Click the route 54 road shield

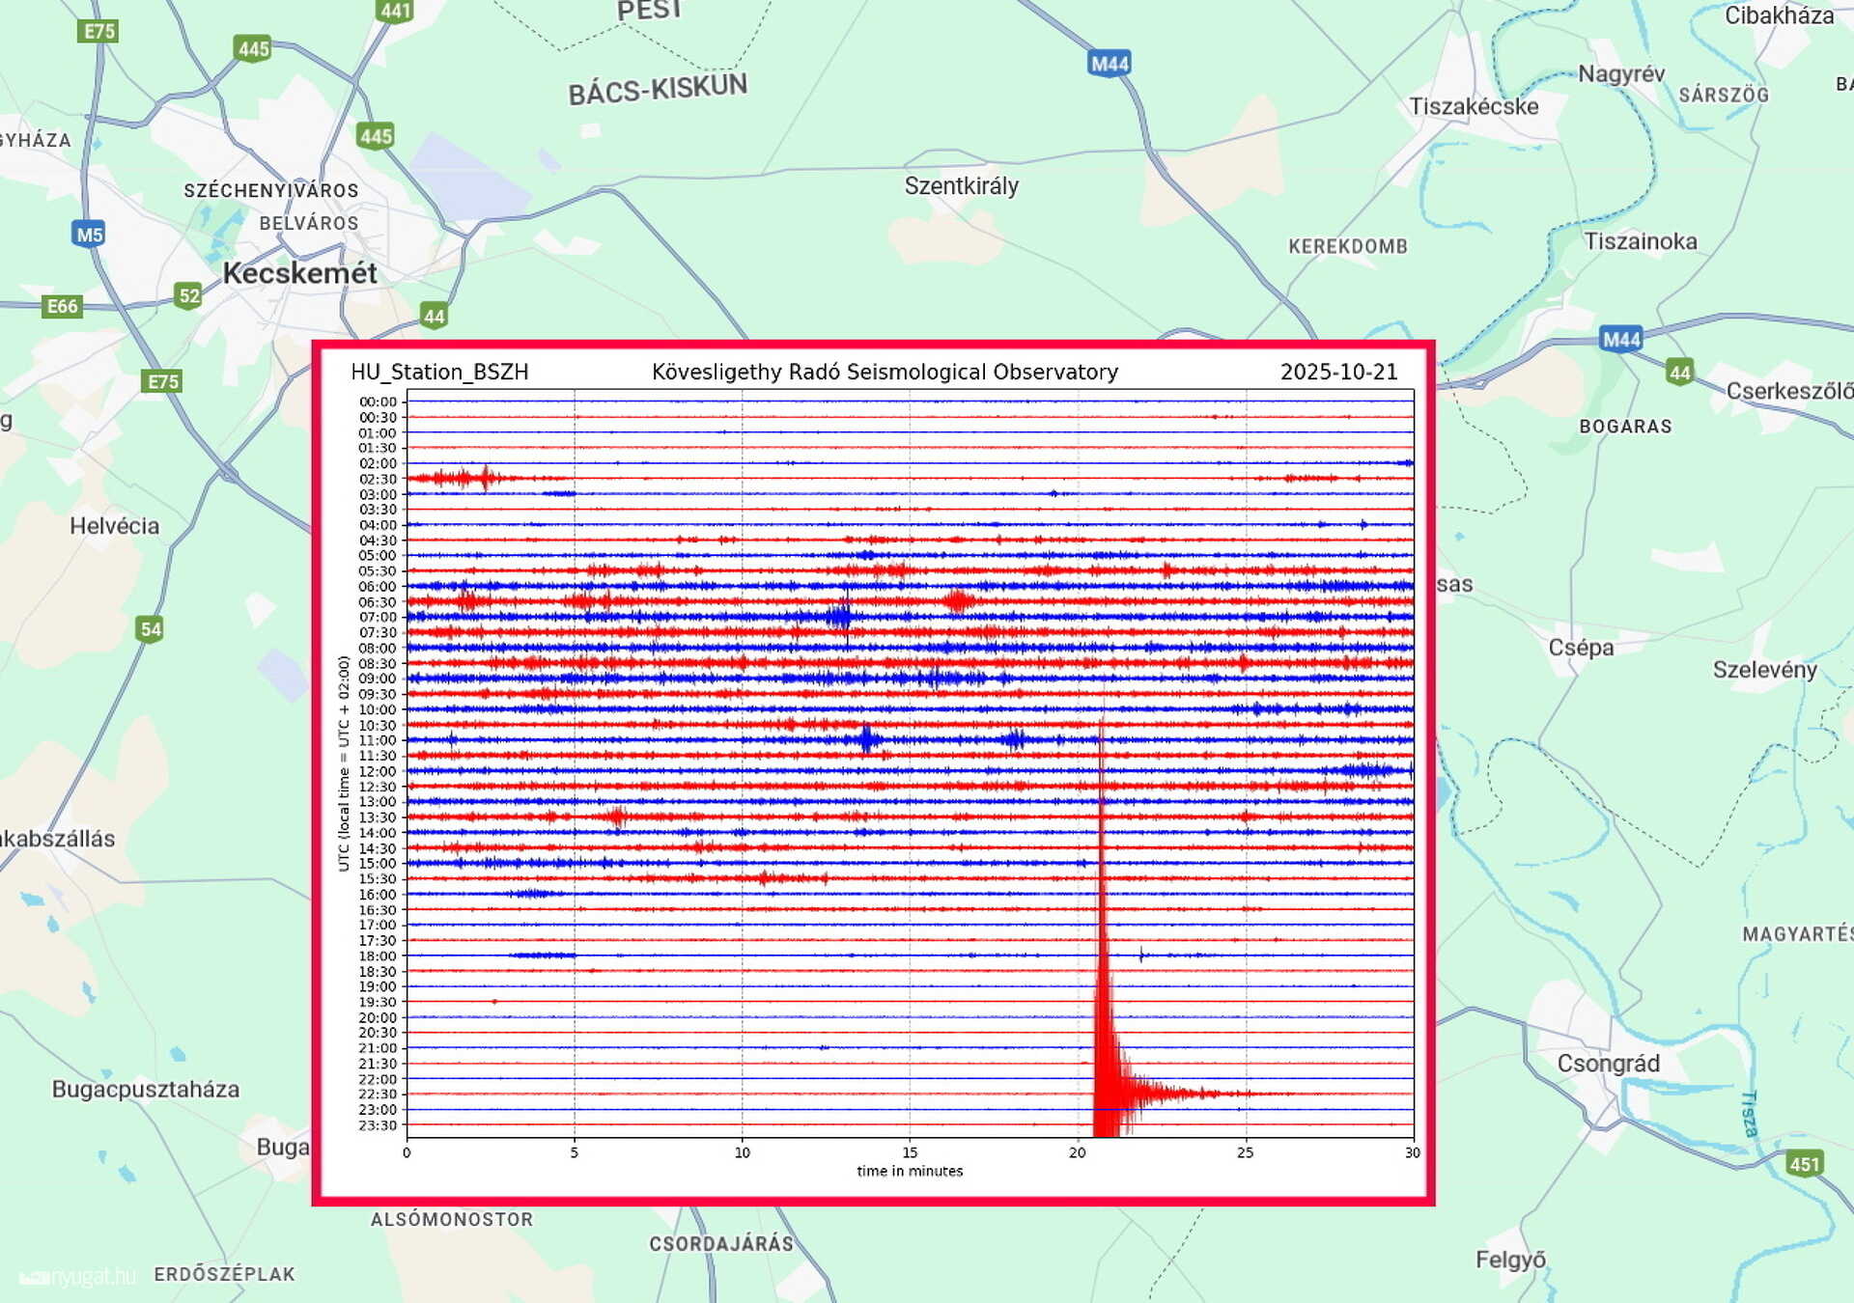click(151, 630)
